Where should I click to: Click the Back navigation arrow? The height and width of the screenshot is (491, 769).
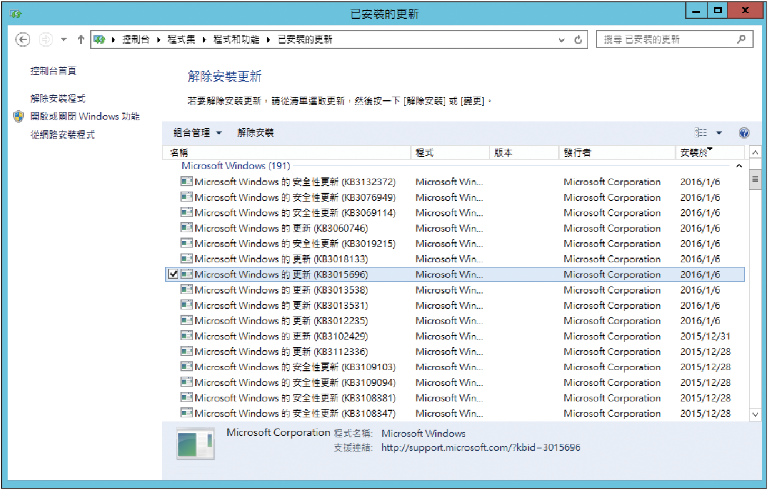click(x=22, y=39)
